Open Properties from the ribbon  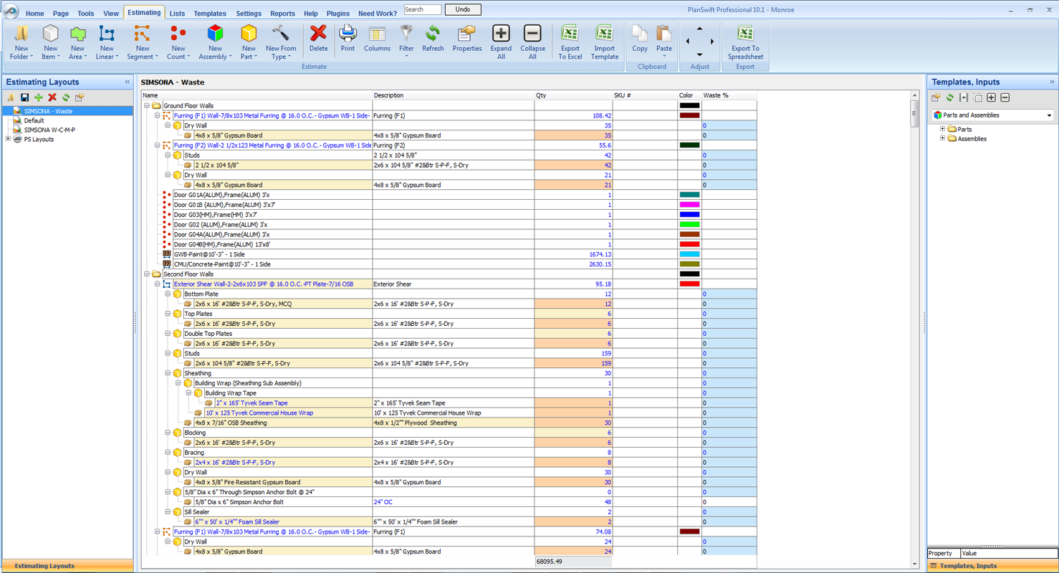tap(467, 39)
